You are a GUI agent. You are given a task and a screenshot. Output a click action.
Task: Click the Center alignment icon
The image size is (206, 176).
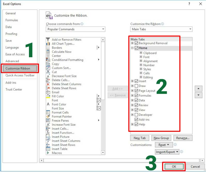point(48,56)
